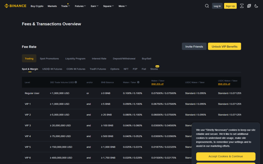The image size is (263, 164).
Task: Click info icon next to 30D Trade Volume
Action: coord(76,82)
